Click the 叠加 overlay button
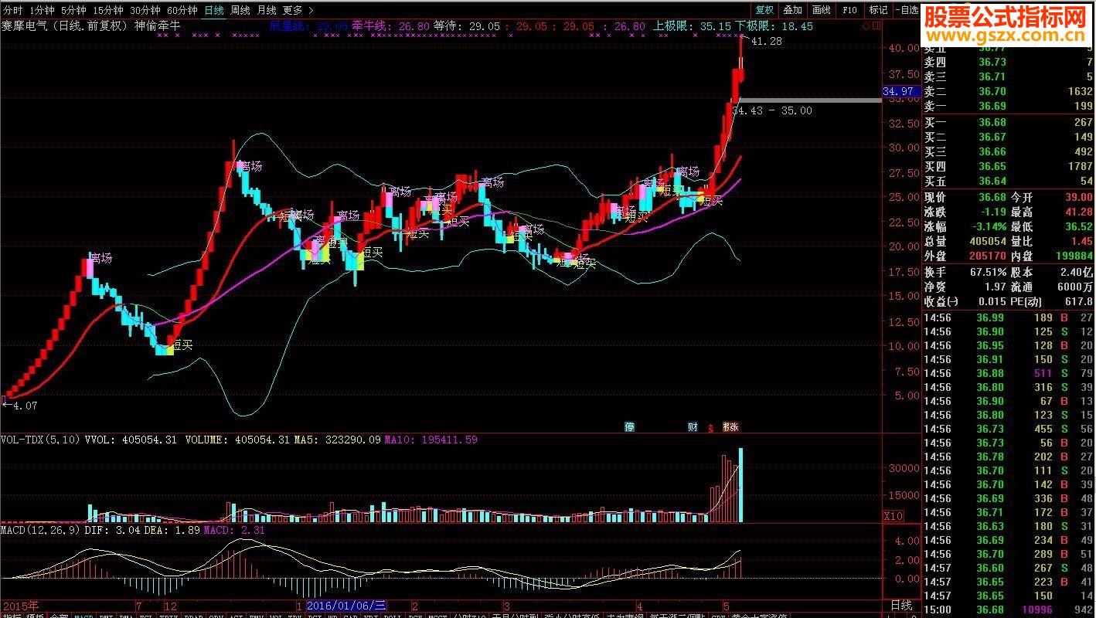The height and width of the screenshot is (618, 1096). point(792,10)
